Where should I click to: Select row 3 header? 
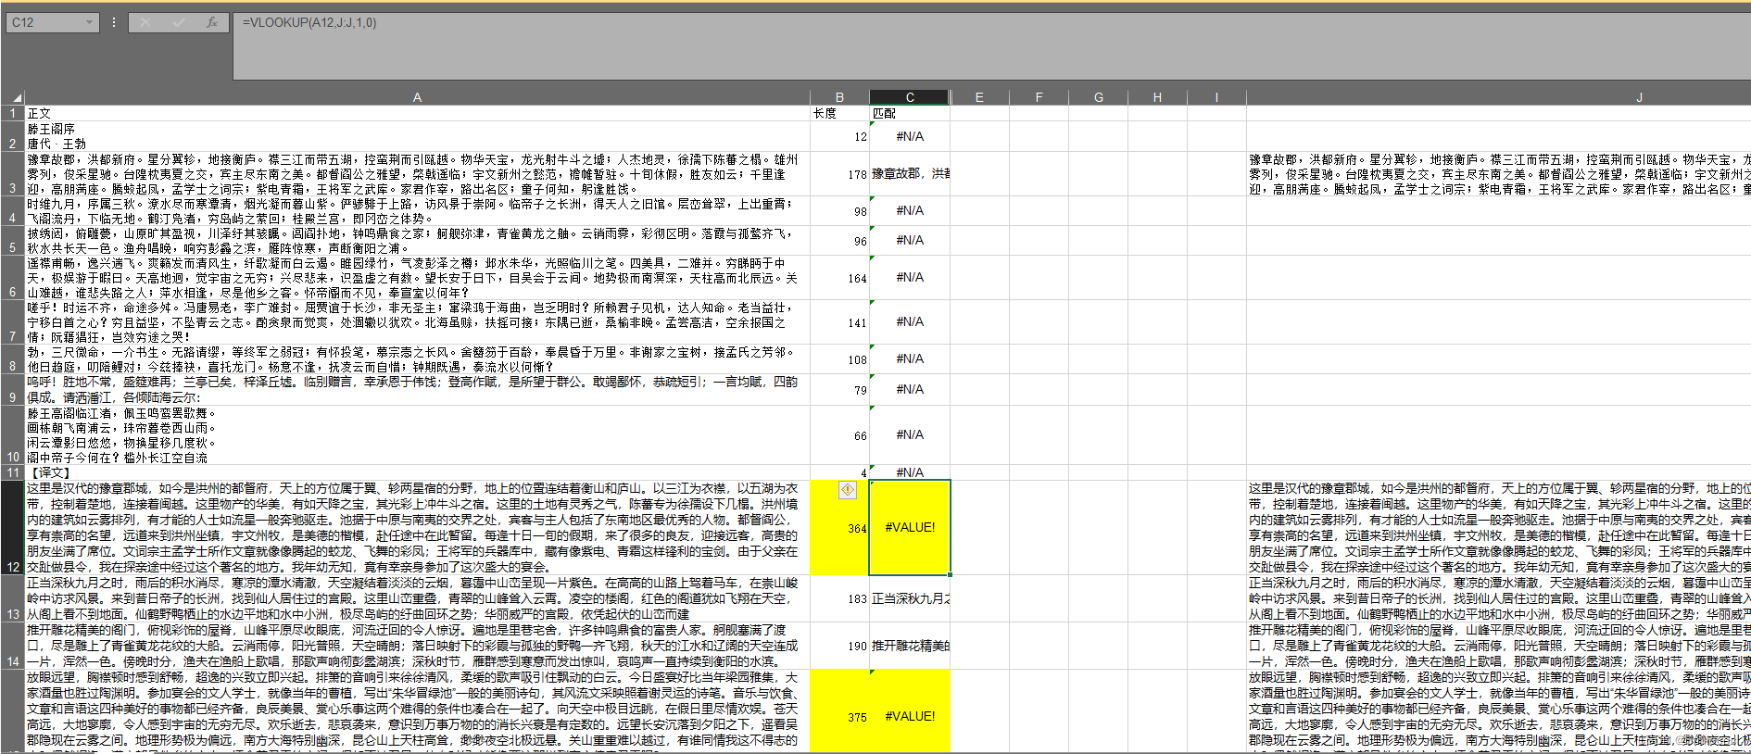(12, 173)
